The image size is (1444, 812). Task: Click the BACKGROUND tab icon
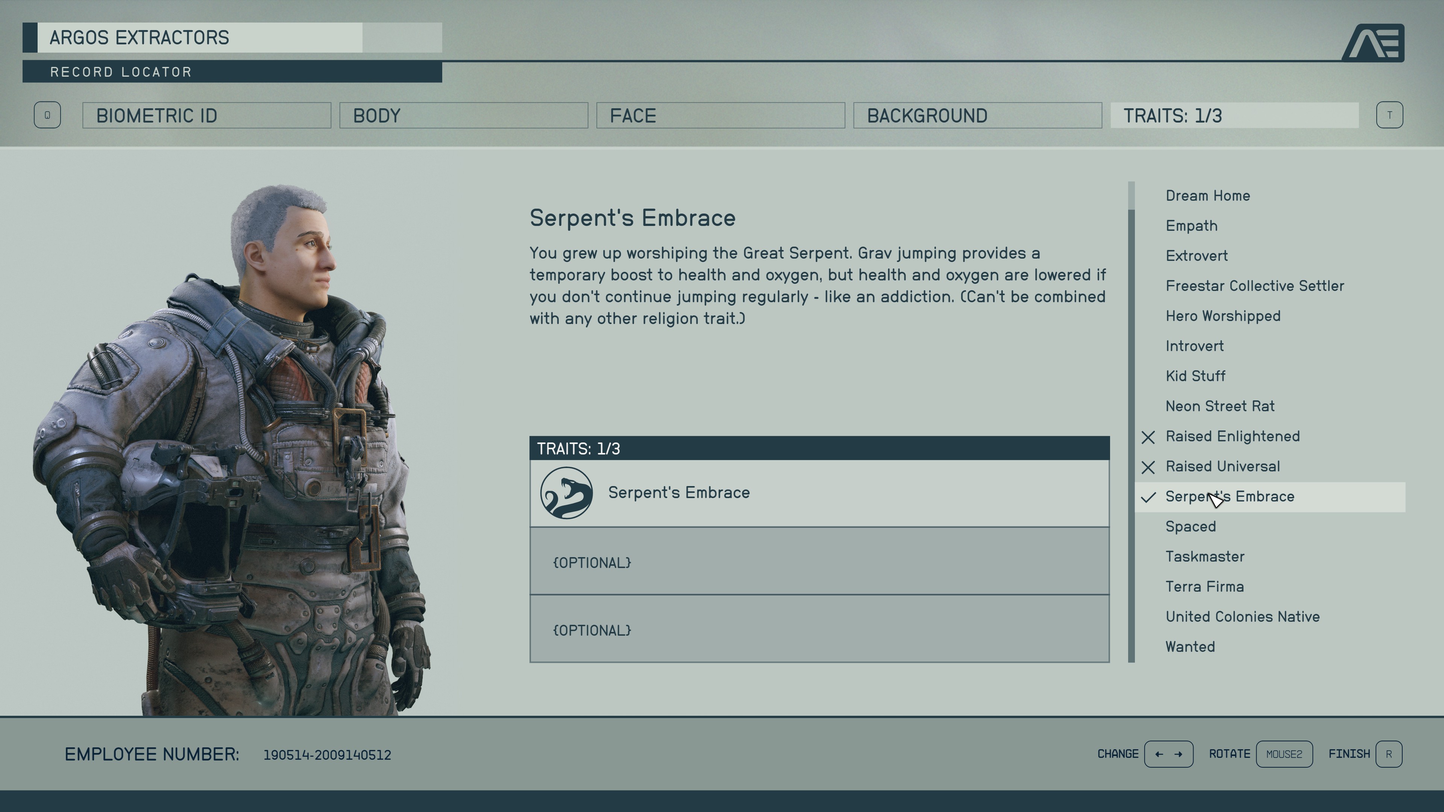click(x=978, y=115)
